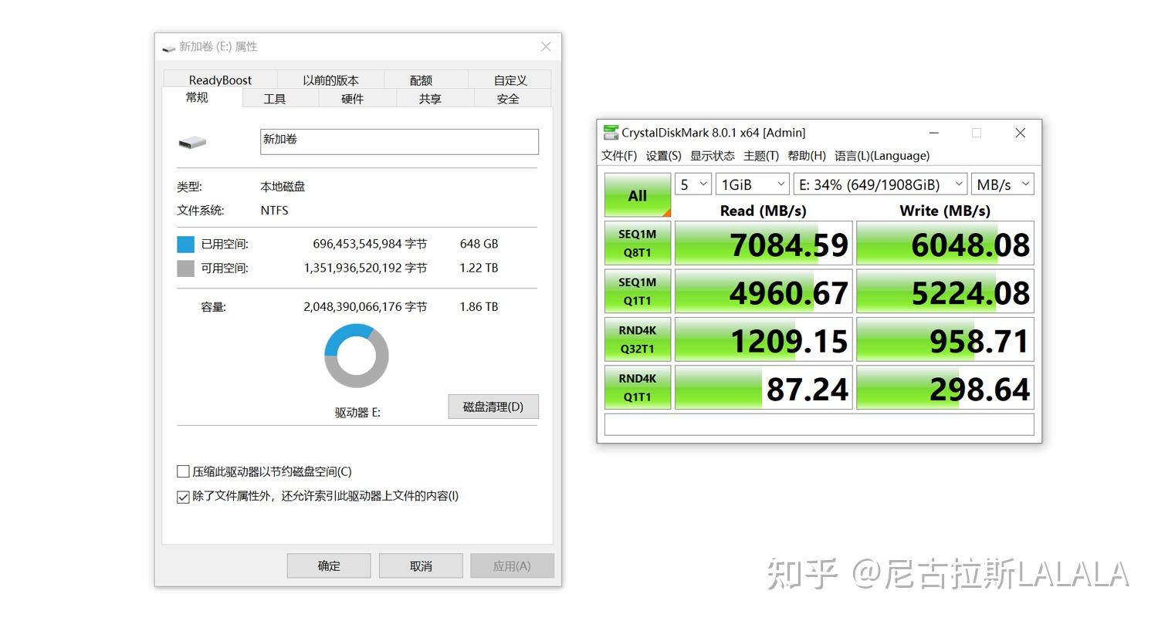Start the SEQ1M Q1T1 test

click(637, 291)
